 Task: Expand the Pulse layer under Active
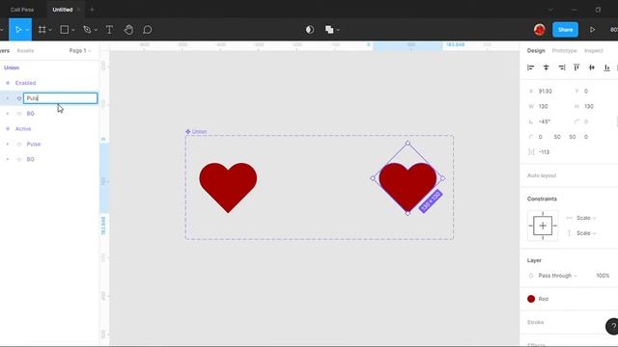[8, 144]
